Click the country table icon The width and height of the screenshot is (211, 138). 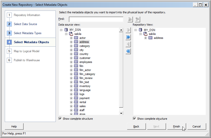coord(76,54)
